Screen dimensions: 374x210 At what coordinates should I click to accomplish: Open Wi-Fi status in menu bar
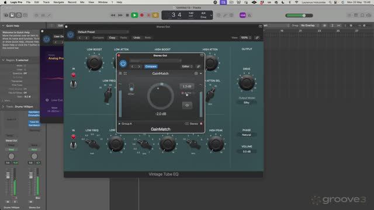coord(296,2)
